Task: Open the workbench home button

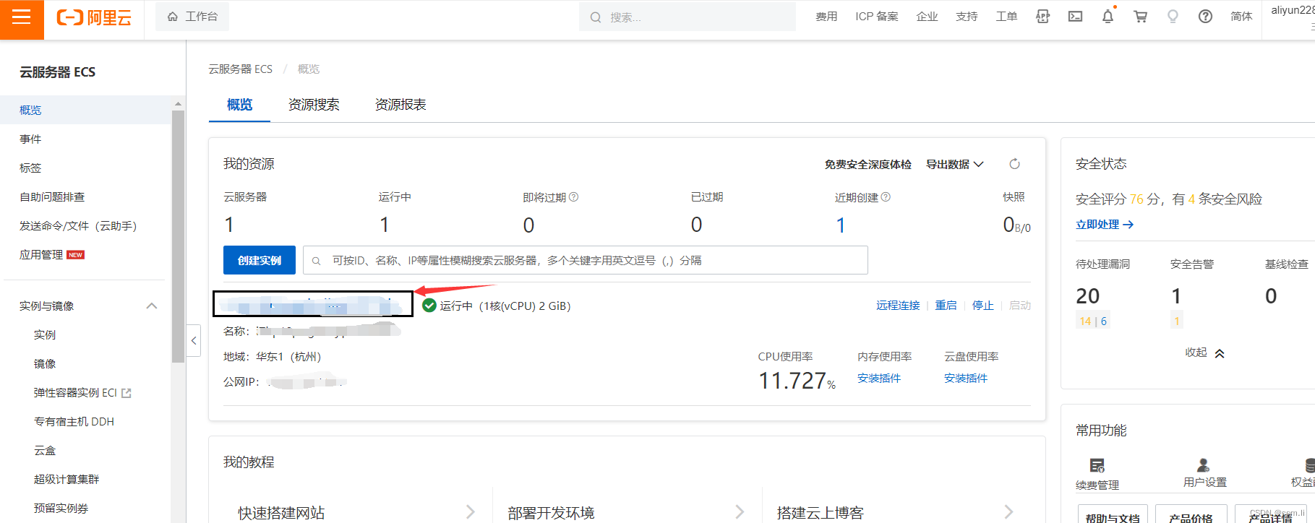Action: [x=192, y=17]
